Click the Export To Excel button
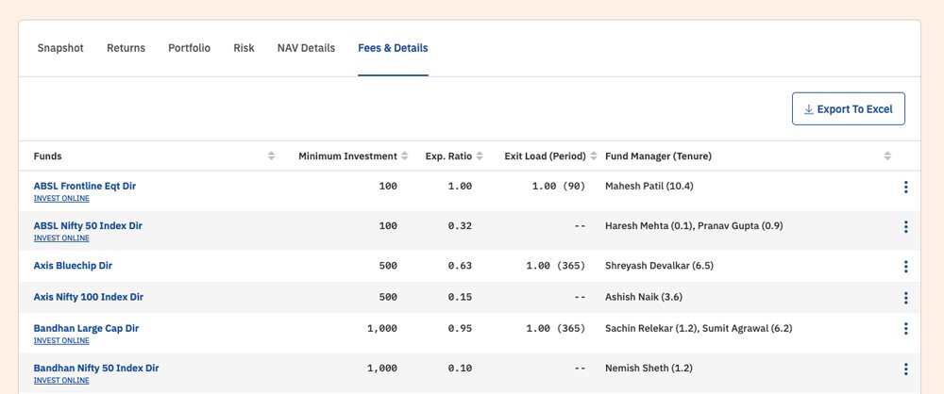 [x=848, y=109]
